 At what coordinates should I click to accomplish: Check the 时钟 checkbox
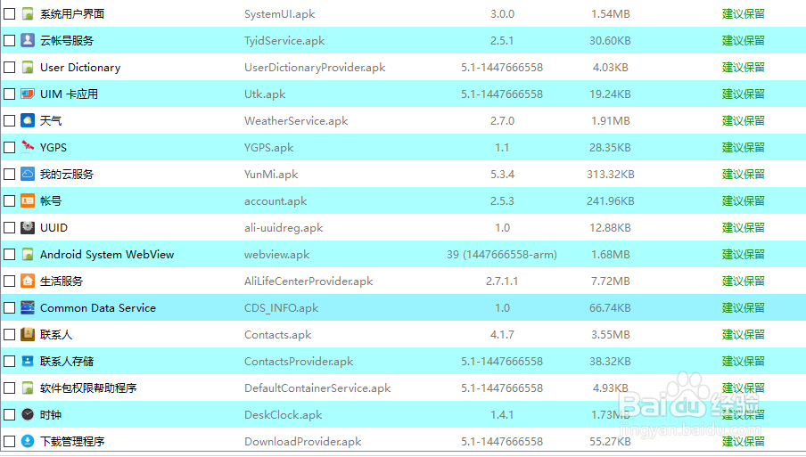9,414
